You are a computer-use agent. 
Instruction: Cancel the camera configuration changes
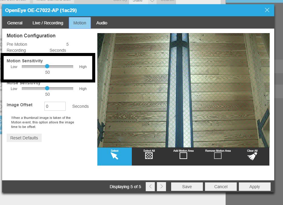click(221, 187)
